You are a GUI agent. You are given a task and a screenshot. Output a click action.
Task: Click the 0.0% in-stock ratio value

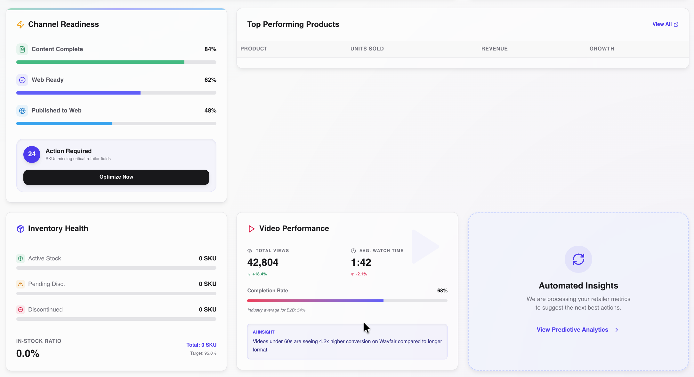point(28,354)
